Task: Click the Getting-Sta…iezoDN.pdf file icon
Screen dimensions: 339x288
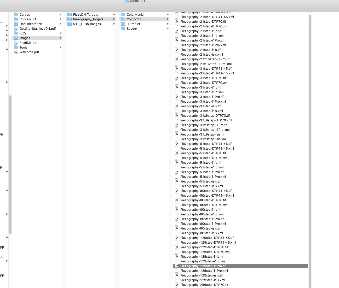Action: [16, 29]
